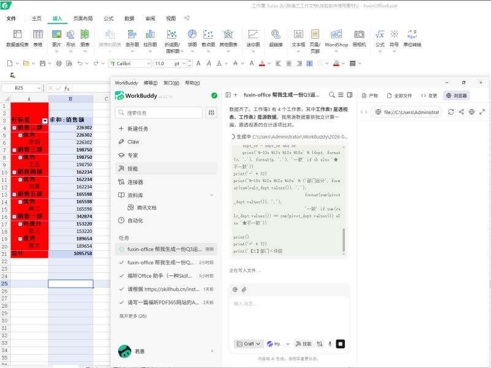Click the microphone voice input icon
491x368 pixels.
tap(330, 344)
